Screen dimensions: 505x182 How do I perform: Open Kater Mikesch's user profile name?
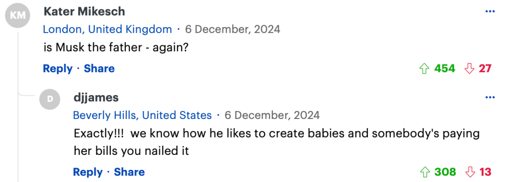pos(84,12)
